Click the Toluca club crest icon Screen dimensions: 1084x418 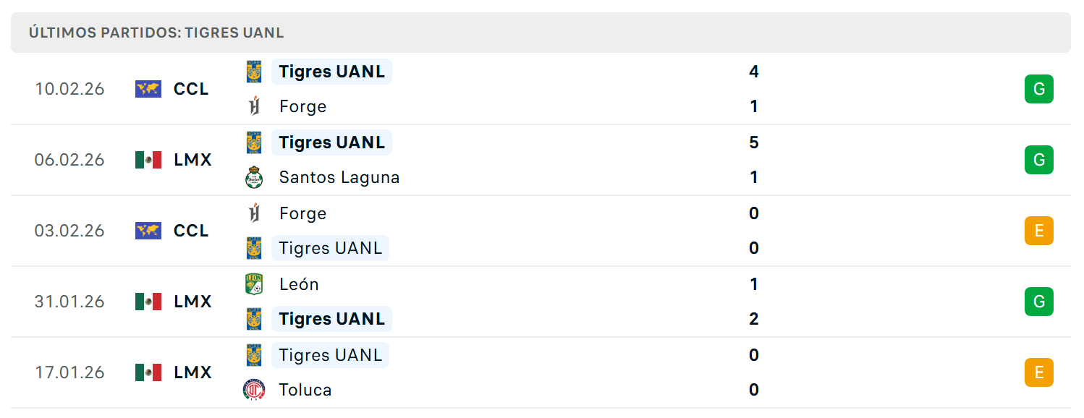[254, 390]
